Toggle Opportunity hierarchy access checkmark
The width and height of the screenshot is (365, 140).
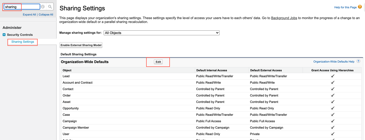(333, 108)
